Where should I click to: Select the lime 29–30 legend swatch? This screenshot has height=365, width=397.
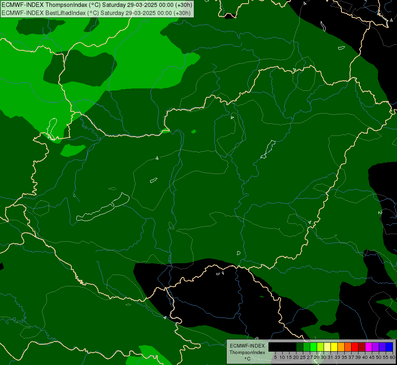click(x=320, y=347)
